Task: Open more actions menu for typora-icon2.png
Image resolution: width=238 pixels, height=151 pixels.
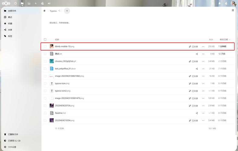Action: [x=203, y=91]
